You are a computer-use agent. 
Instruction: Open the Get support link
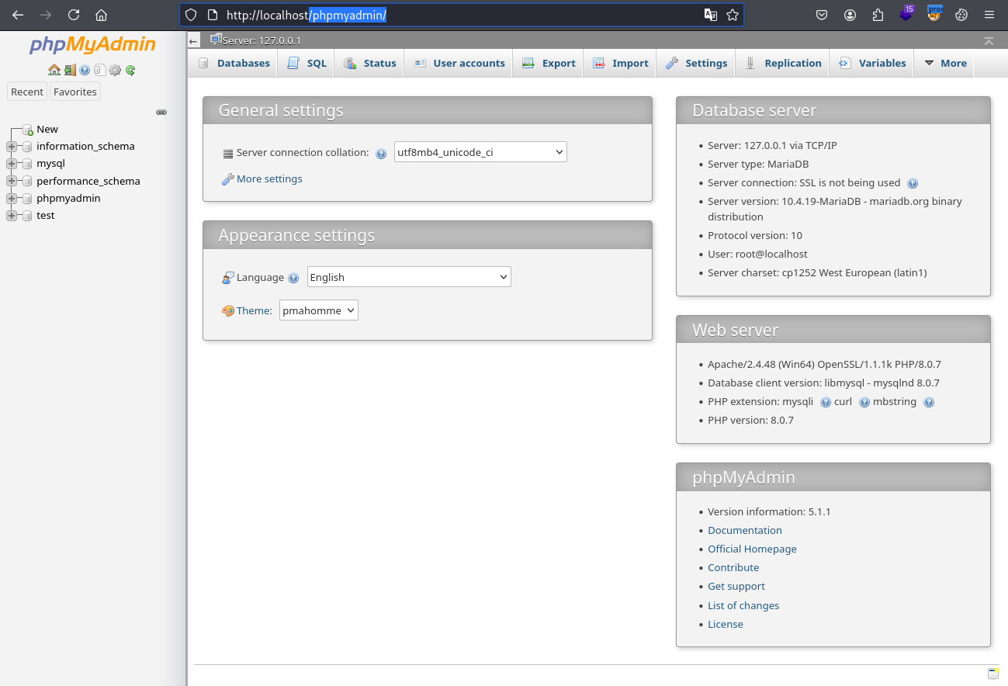tap(736, 587)
